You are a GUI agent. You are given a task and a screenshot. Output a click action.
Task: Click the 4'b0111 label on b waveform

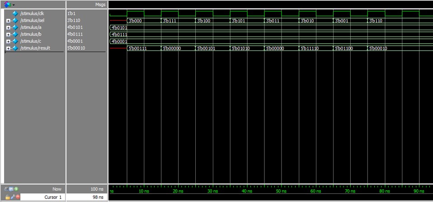(119, 34)
